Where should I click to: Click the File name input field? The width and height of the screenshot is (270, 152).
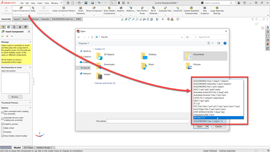[x=148, y=121]
